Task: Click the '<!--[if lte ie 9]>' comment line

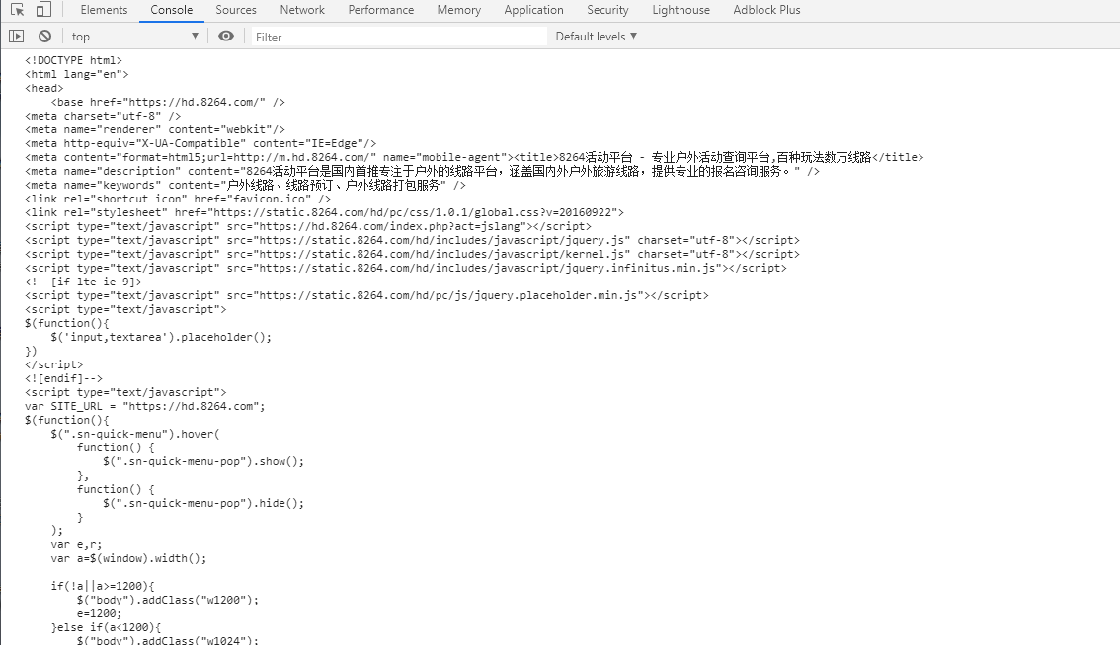Action: 84,282
